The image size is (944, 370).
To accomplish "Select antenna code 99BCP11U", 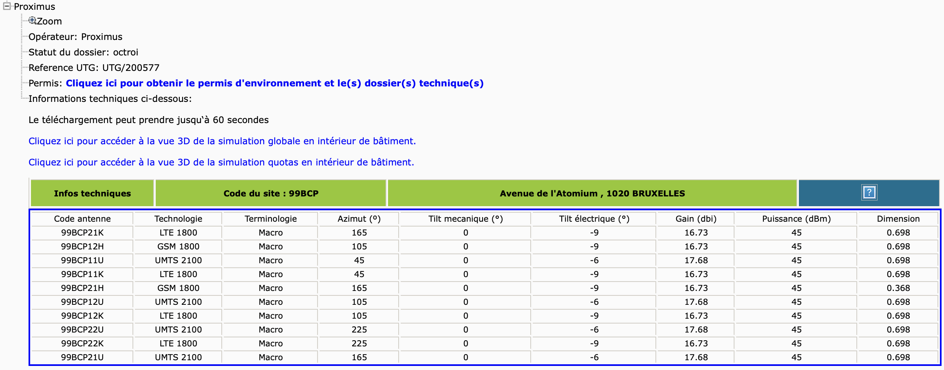I will (x=82, y=260).
